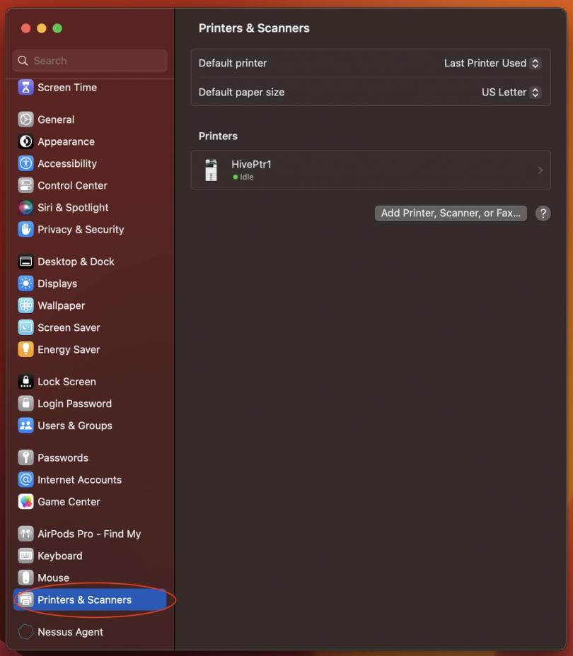573x656 pixels.
Task: Click the Desktop & Dock icon
Action: point(25,262)
